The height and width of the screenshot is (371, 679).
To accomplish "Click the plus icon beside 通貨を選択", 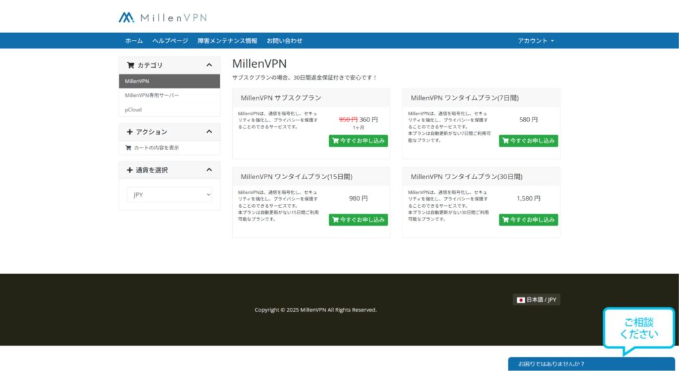I will coord(129,170).
